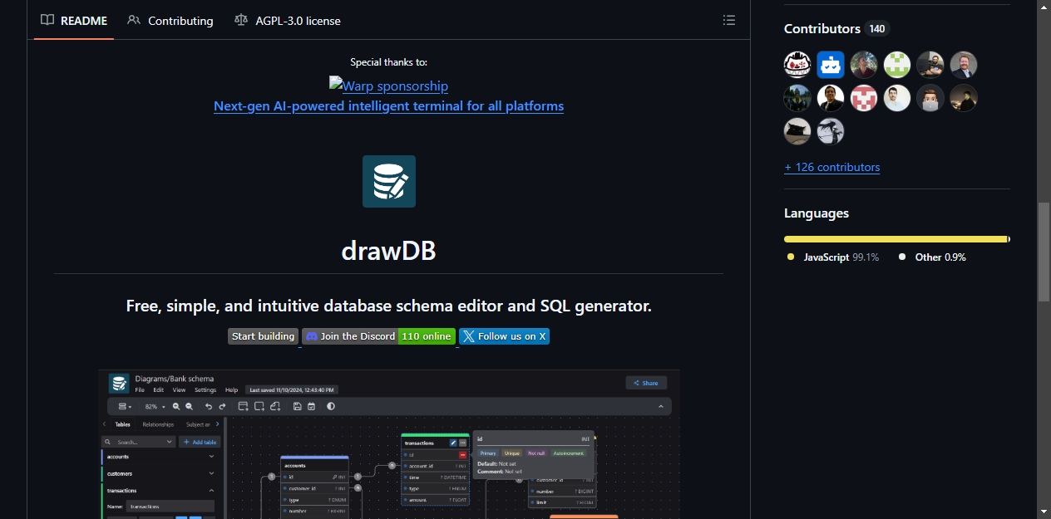Image resolution: width=1051 pixels, height=519 pixels.
Task: Open the fourth avatar in the second contributors row
Action: point(897,98)
